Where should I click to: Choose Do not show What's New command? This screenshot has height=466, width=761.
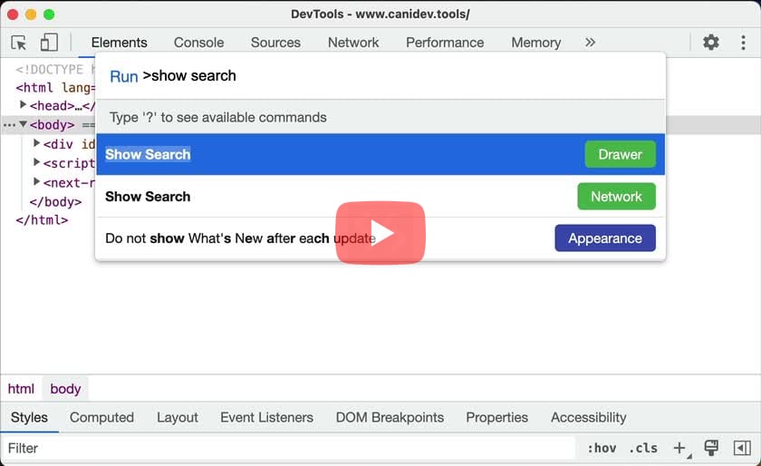tap(380, 238)
